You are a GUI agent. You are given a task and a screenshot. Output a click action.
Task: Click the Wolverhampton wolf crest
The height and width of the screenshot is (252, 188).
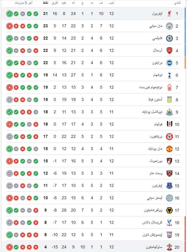[x=169, y=210]
